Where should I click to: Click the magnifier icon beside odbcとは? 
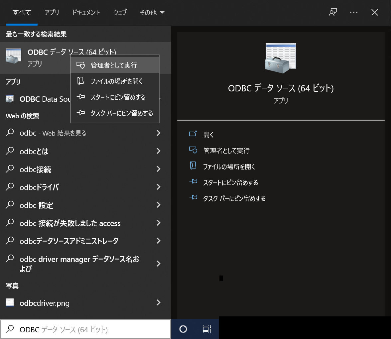tap(9, 151)
